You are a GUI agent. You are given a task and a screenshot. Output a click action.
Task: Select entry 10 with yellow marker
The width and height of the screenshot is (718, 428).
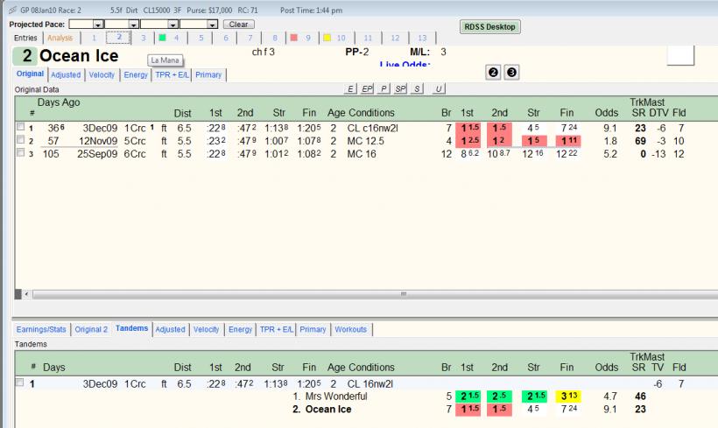(x=334, y=38)
